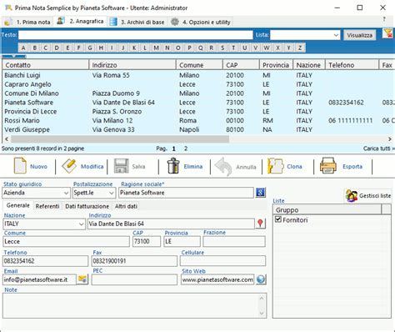Click the blue icon beside Ragione sociale
The image size is (395, 332).
pyautogui.click(x=260, y=193)
